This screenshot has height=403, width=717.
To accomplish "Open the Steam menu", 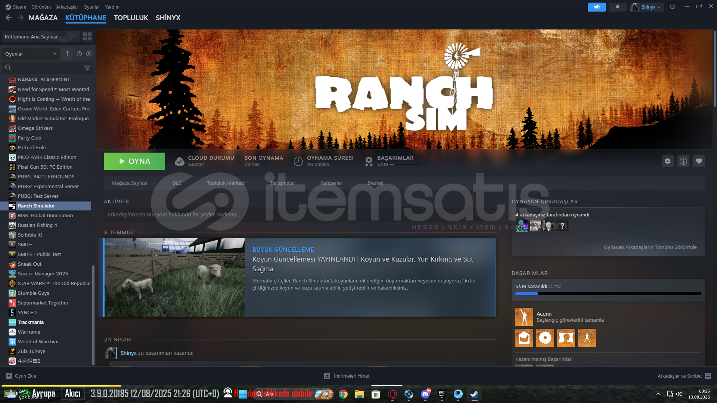I will (19, 7).
